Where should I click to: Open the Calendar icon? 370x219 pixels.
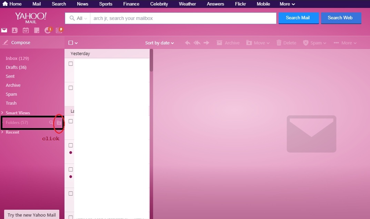(x=26, y=30)
